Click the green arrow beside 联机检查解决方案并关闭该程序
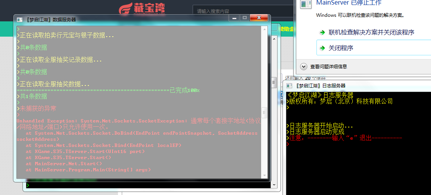 tap(322, 33)
